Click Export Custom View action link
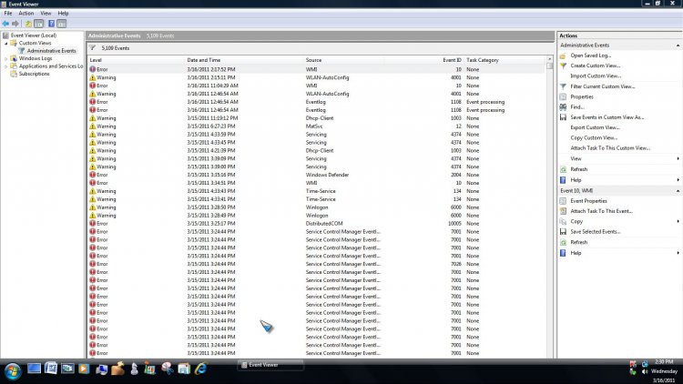This screenshot has height=384, width=683. click(x=595, y=127)
